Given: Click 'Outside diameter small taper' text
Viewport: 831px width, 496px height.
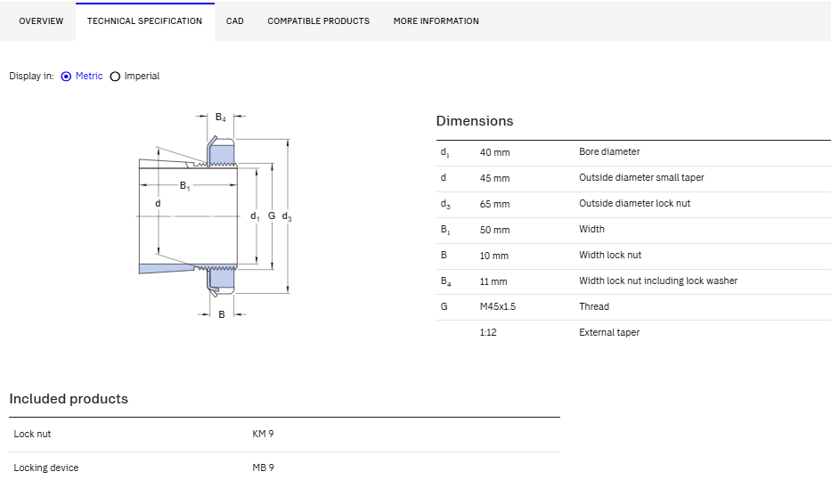Looking at the screenshot, I should pos(641,177).
